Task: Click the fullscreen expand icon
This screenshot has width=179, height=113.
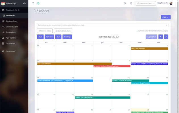Action: (x=33, y=3)
